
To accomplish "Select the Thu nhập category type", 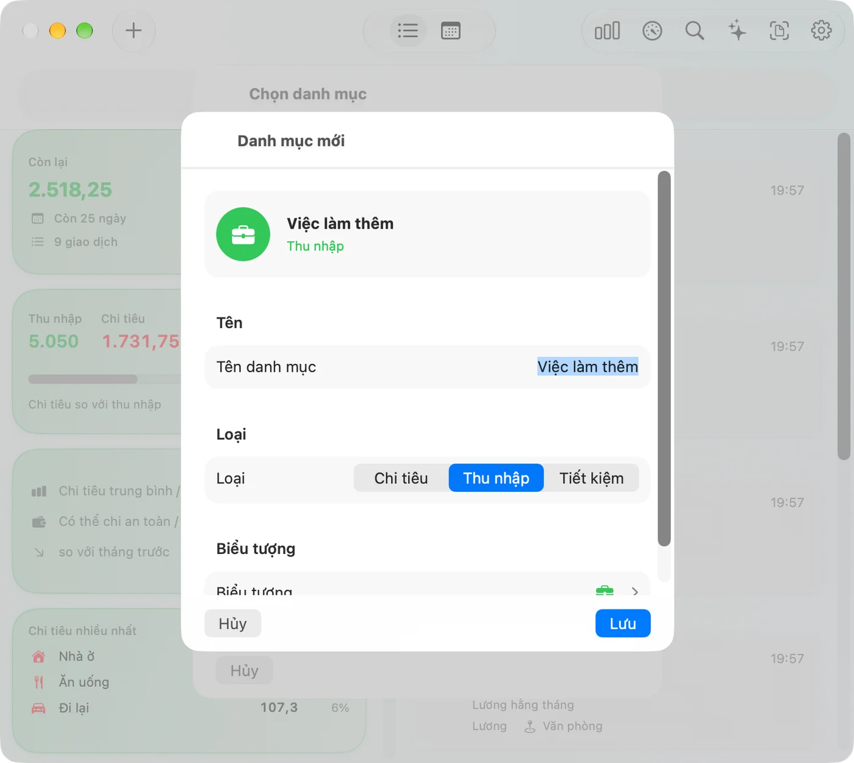I will tap(496, 478).
